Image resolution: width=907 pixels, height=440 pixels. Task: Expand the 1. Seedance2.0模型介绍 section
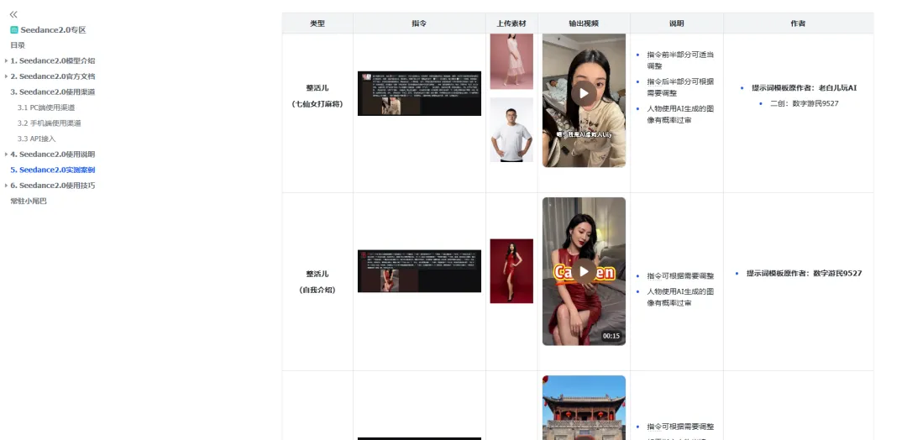click(x=7, y=60)
